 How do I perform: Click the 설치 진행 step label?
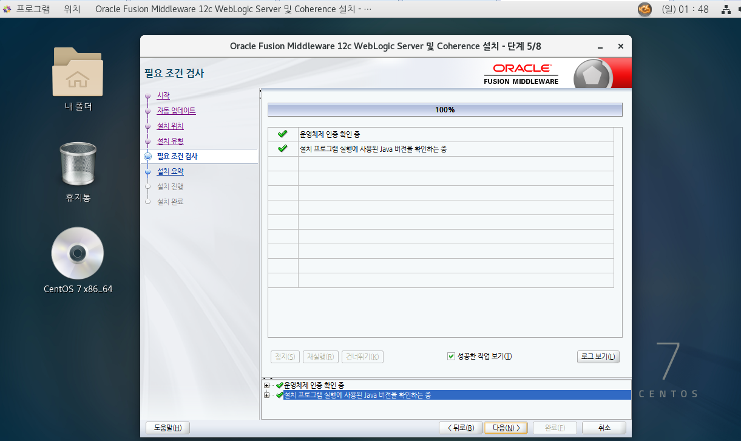click(x=170, y=186)
